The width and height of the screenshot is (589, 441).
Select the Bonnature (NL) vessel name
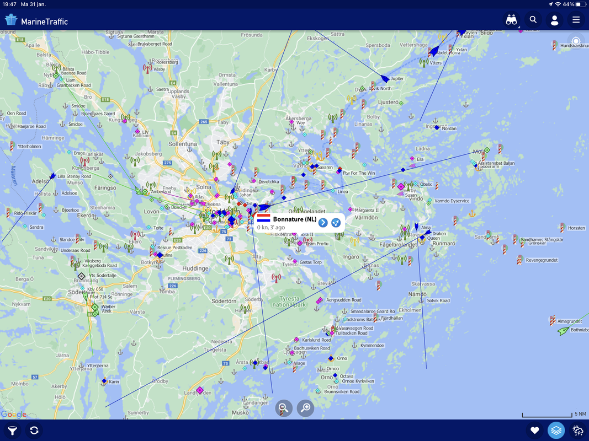[x=295, y=219]
